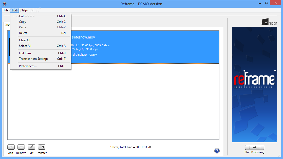Click the reframe logo banner
The width and height of the screenshot is (283, 159).
click(254, 85)
